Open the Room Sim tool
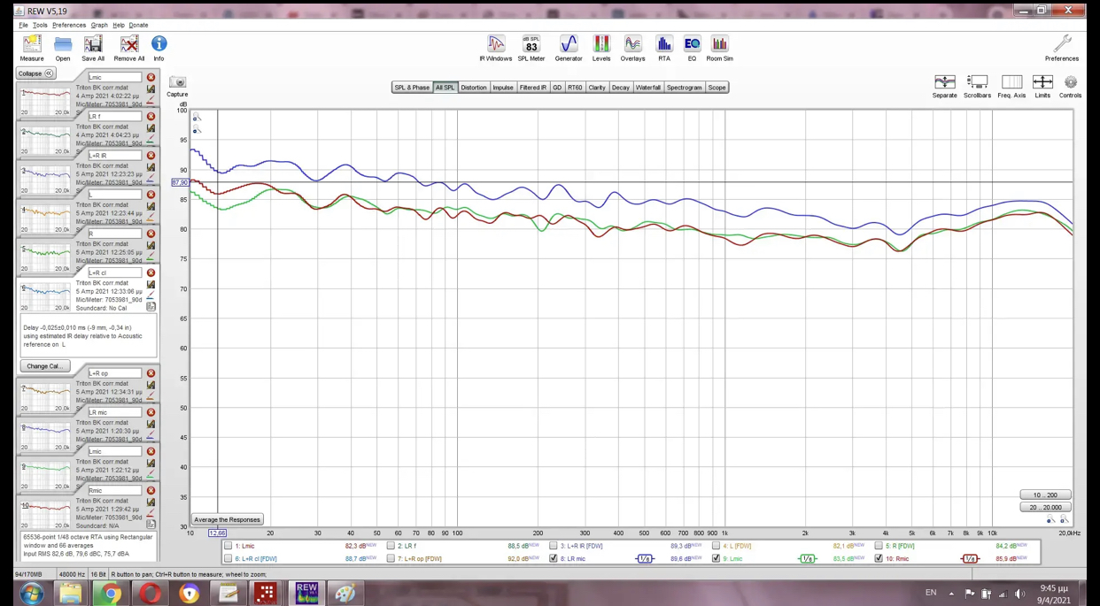Image resolution: width=1100 pixels, height=606 pixels. point(719,48)
